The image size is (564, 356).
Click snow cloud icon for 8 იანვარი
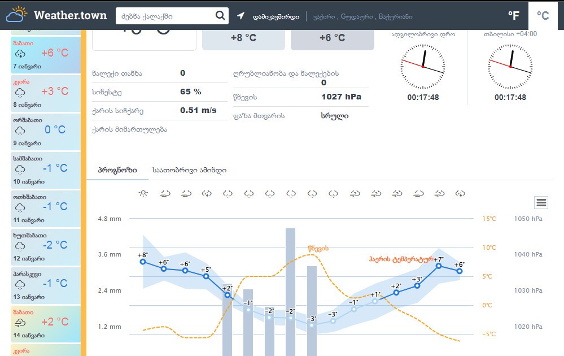click(x=20, y=93)
